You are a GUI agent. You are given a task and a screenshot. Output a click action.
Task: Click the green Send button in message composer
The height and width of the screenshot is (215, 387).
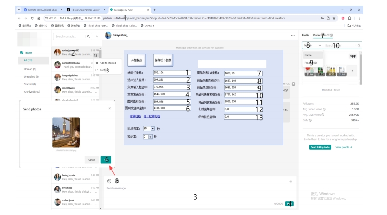click(x=289, y=204)
